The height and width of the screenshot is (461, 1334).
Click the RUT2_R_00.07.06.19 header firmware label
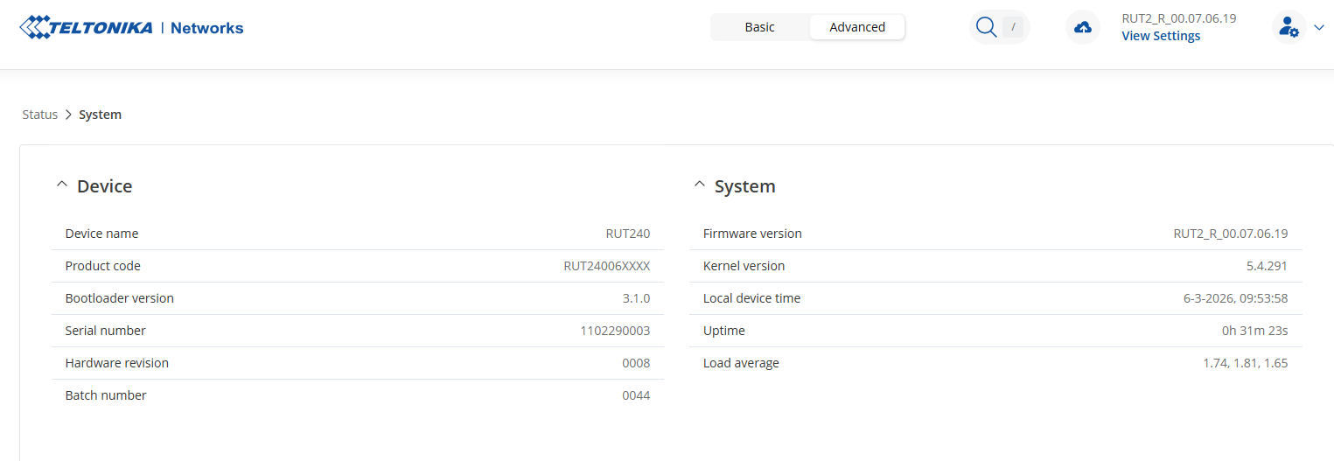(x=1178, y=18)
